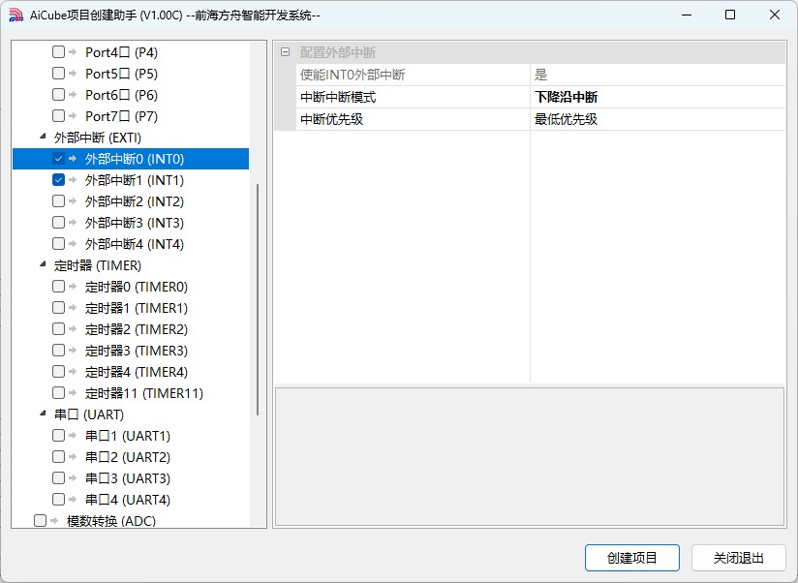
Task: Collapse the 外部中断 (EXTI) tree group
Action: click(x=43, y=137)
